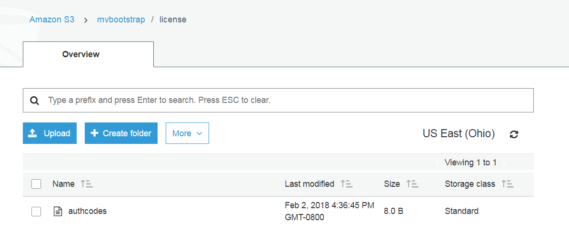Click the Create folder button

pyautogui.click(x=121, y=133)
